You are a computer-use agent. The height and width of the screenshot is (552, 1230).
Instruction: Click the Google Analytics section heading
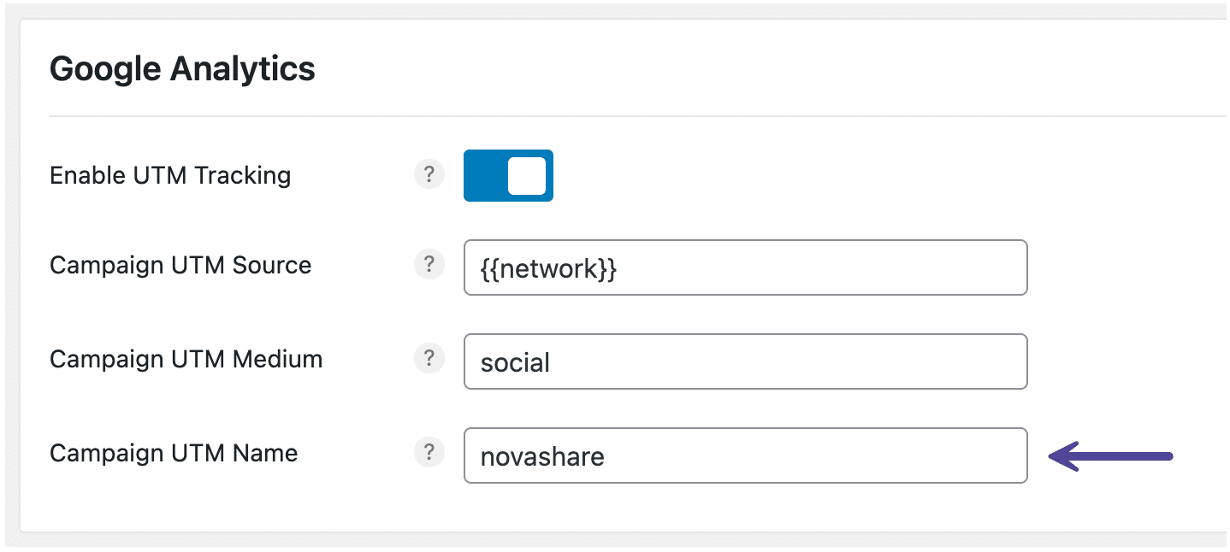pyautogui.click(x=182, y=68)
